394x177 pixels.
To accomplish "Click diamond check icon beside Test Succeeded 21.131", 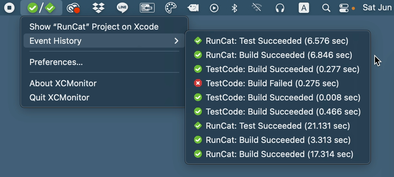I will 198,126.
